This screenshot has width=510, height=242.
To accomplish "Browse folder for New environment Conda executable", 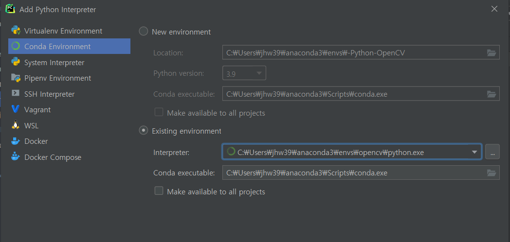I will pos(492,94).
